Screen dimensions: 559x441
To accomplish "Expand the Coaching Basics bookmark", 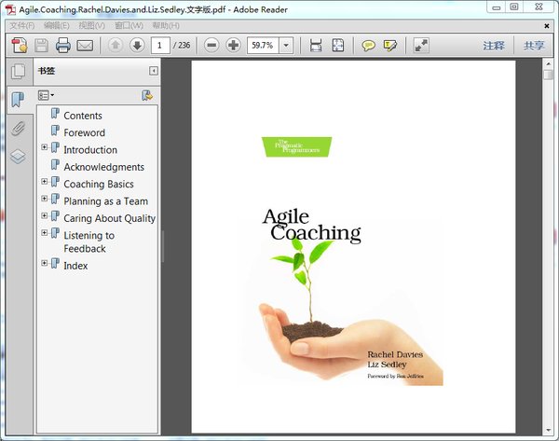I will tap(44, 181).
